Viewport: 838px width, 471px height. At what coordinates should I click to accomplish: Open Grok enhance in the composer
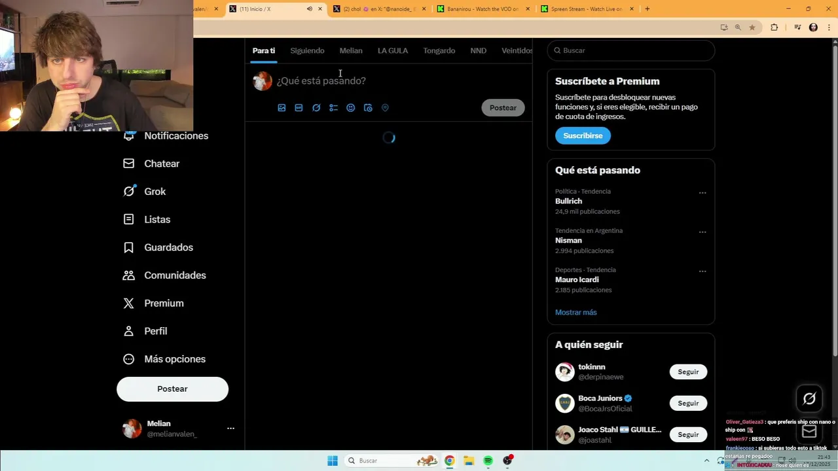(x=316, y=108)
